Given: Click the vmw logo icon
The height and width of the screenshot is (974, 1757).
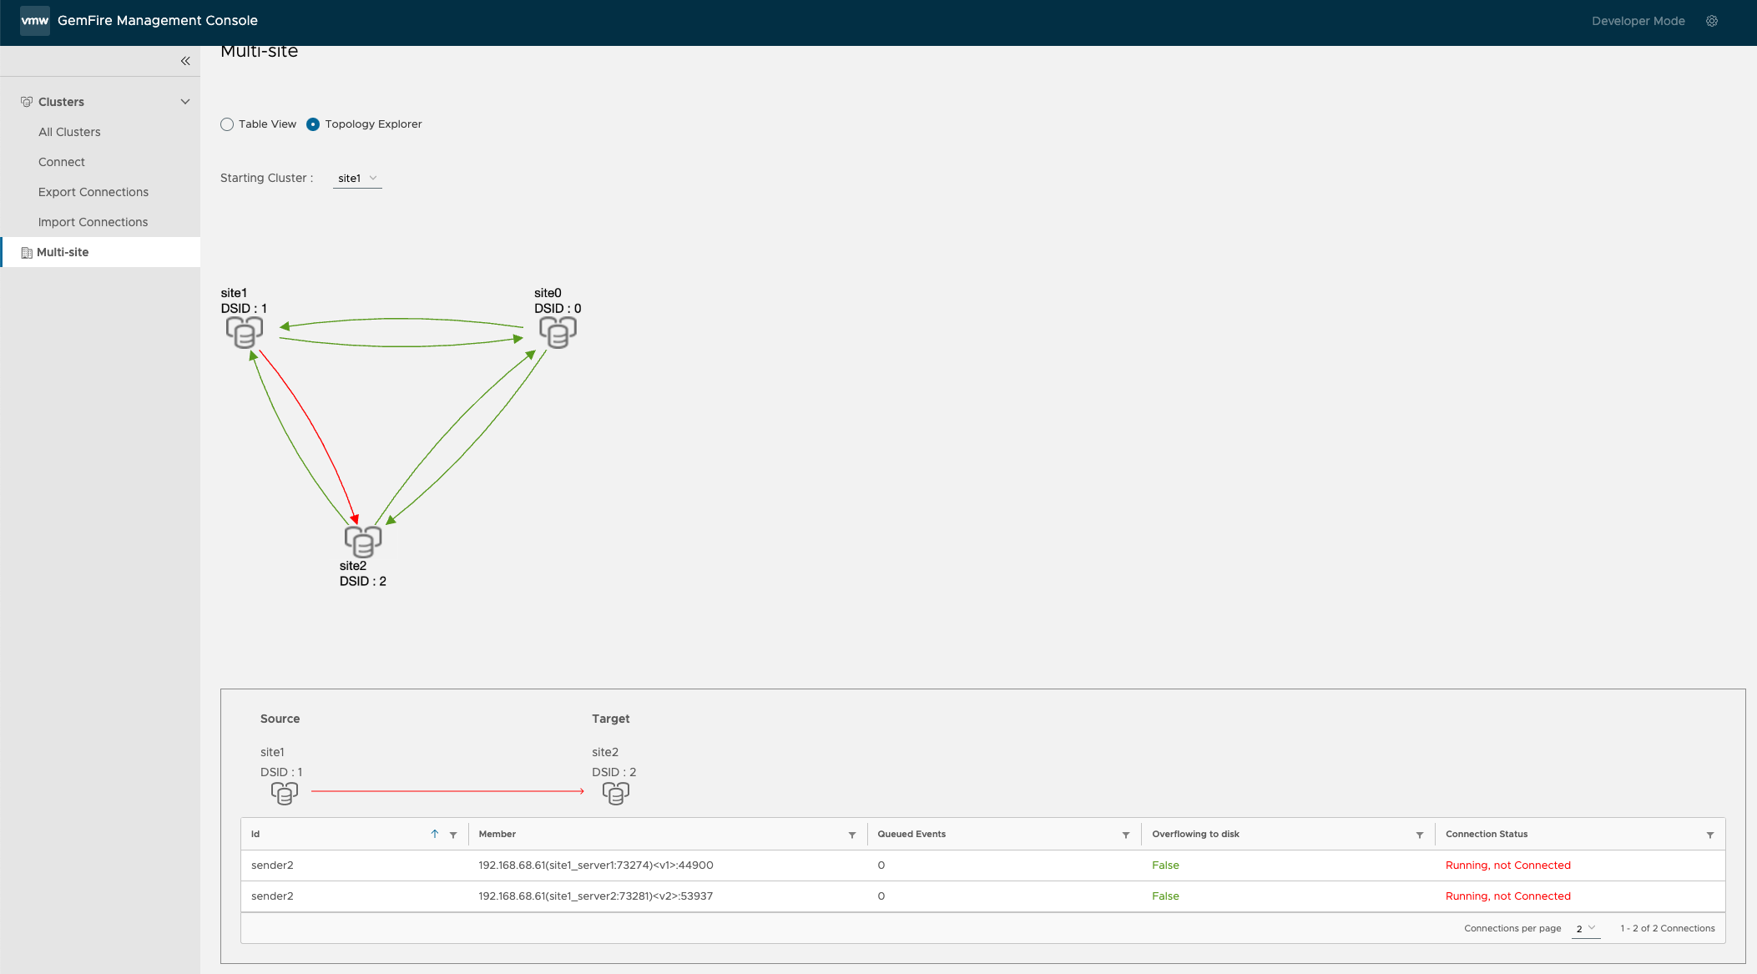Looking at the screenshot, I should coord(34,21).
